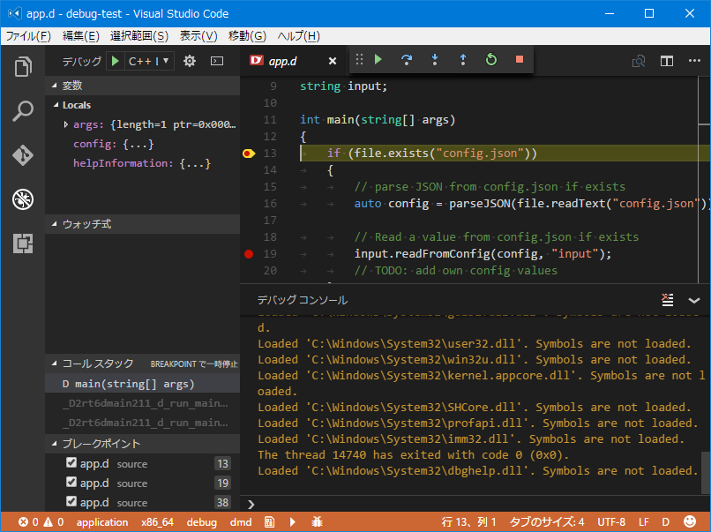
Task: Click the debug console scrollbar thumb
Action: click(x=706, y=472)
